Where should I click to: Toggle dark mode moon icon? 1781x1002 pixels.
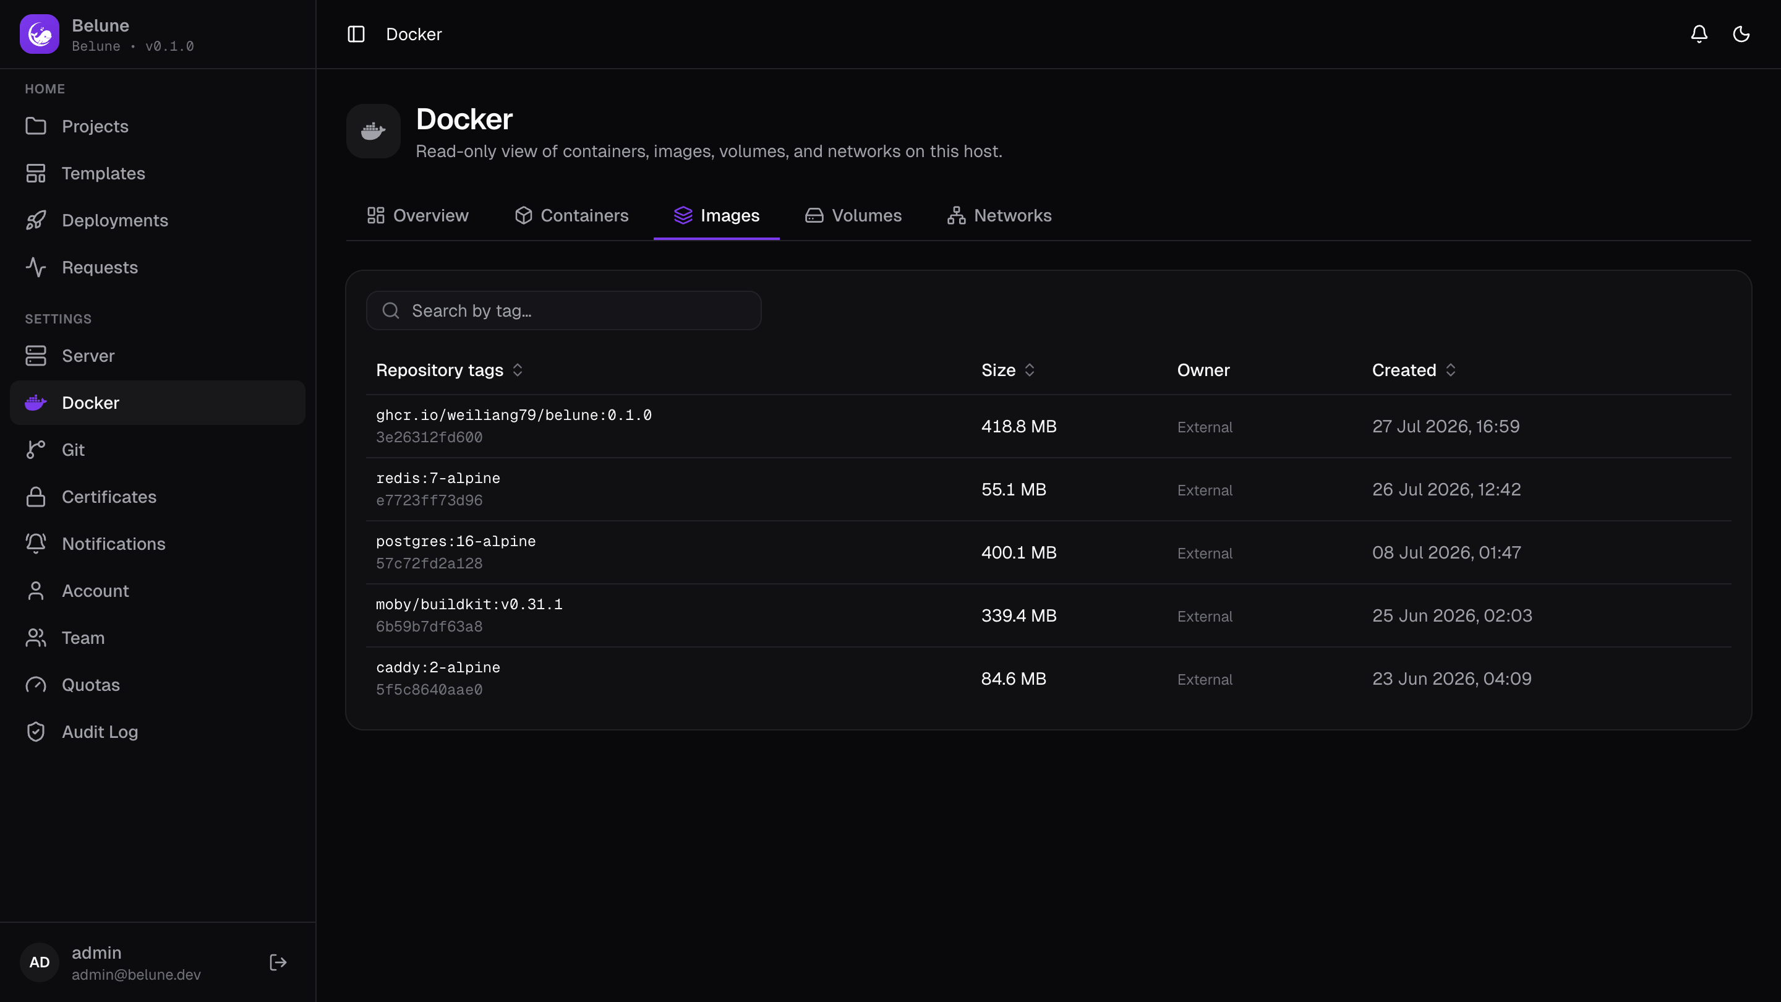click(1741, 34)
